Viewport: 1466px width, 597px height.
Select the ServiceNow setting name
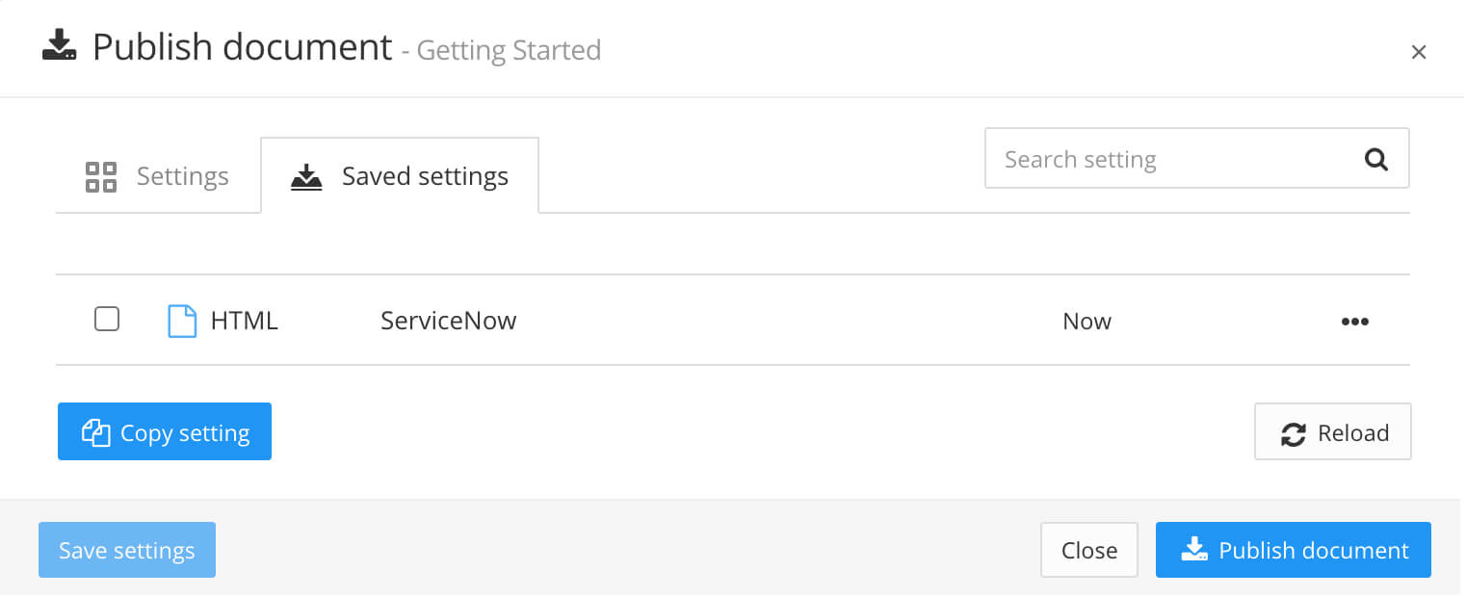(448, 320)
